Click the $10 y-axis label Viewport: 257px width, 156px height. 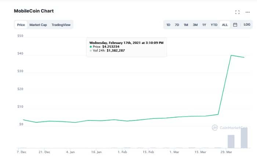click(20, 107)
